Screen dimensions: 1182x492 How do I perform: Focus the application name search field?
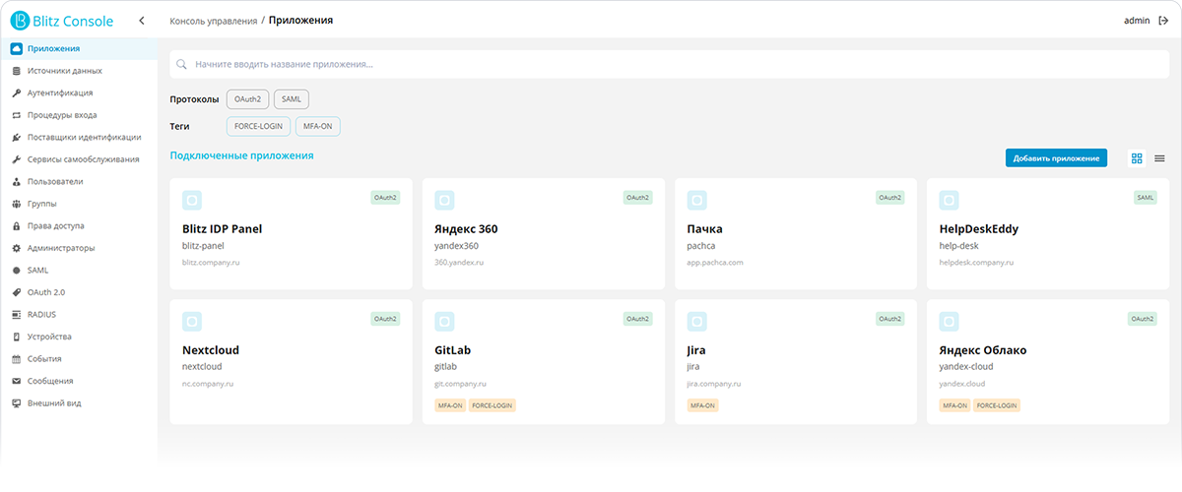point(591,65)
